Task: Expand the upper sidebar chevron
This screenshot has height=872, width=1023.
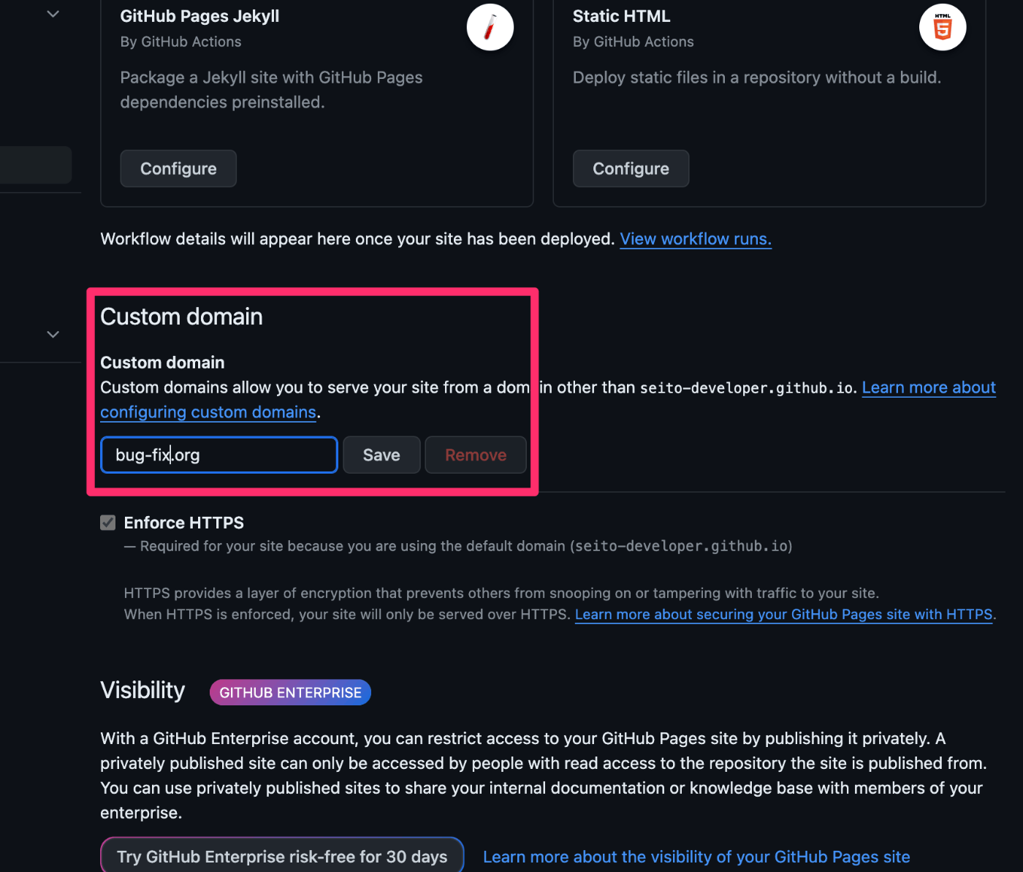Action: 53,14
